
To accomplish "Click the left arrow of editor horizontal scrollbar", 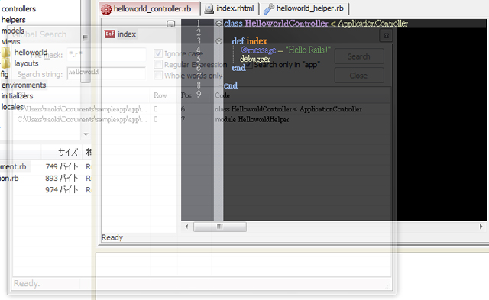I will pyautogui.click(x=186, y=227).
